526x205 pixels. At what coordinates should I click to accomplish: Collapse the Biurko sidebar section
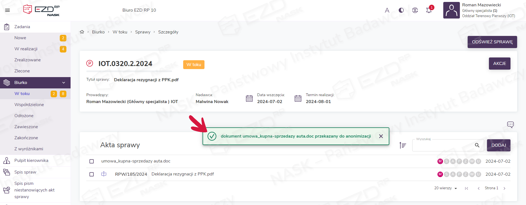click(x=64, y=83)
